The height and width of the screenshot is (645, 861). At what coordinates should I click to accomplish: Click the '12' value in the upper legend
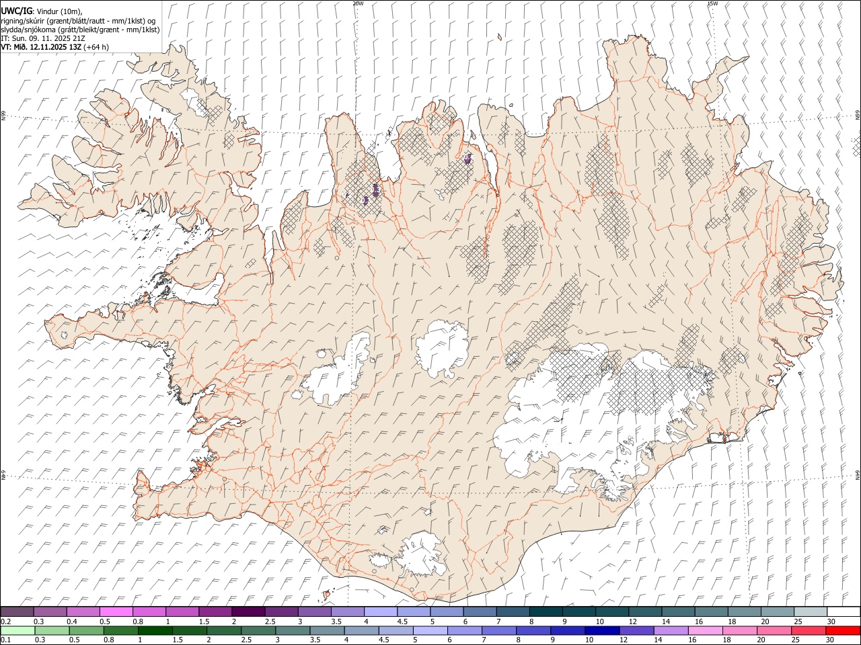633,621
